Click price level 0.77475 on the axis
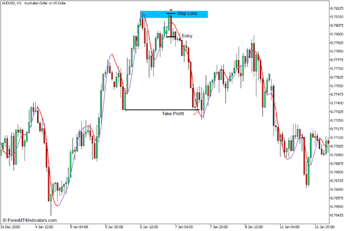This screenshot has width=349, height=231. 336,95
